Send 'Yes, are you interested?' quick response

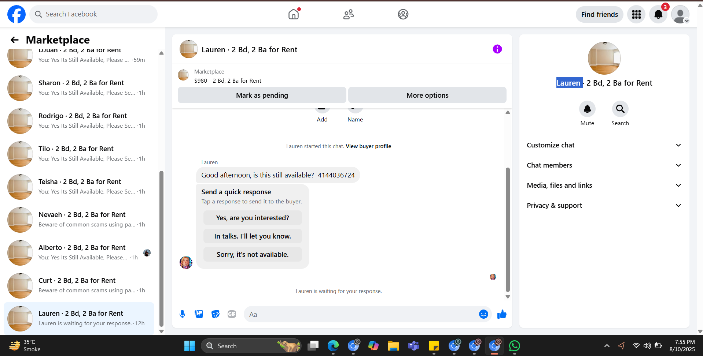click(x=253, y=218)
